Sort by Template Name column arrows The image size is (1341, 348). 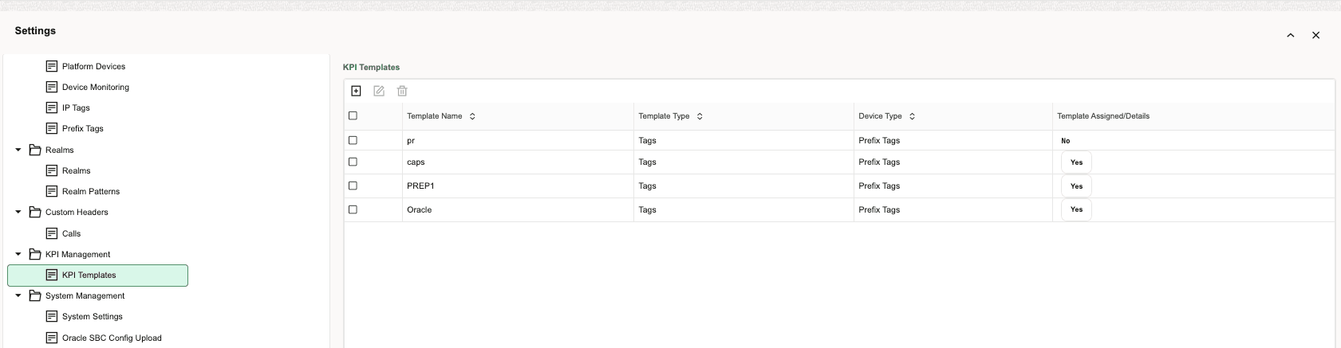tap(472, 116)
